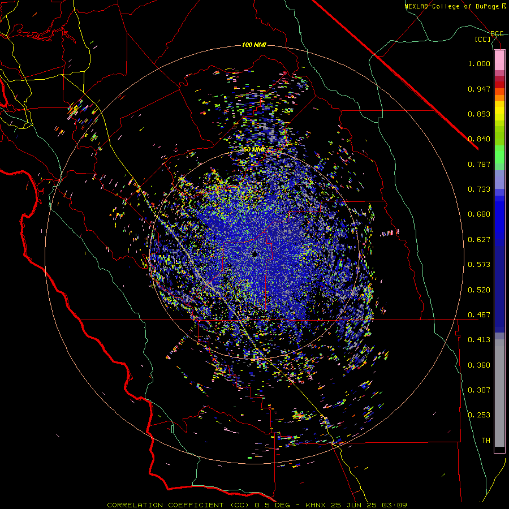
Task: Pick the 0.840 colorbar label
Action: click(x=479, y=139)
